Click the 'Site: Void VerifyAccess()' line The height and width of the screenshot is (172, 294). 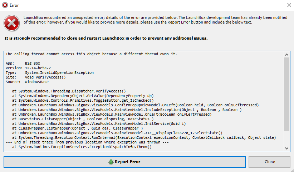click(x=36, y=77)
